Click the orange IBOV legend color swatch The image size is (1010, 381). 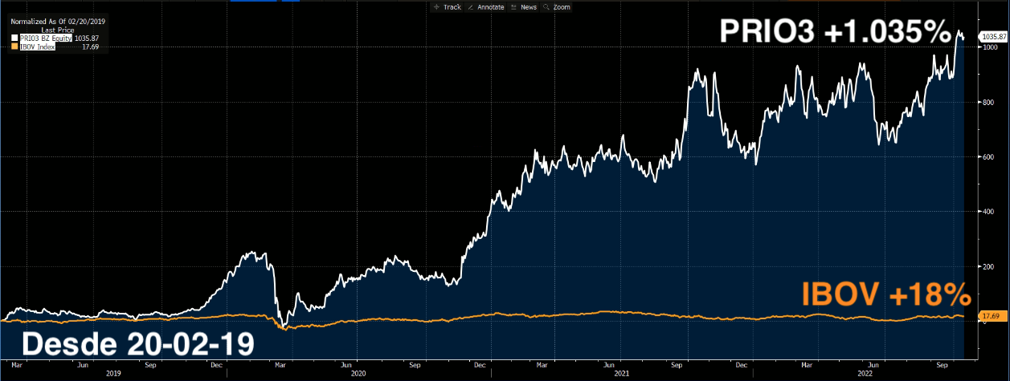14,46
